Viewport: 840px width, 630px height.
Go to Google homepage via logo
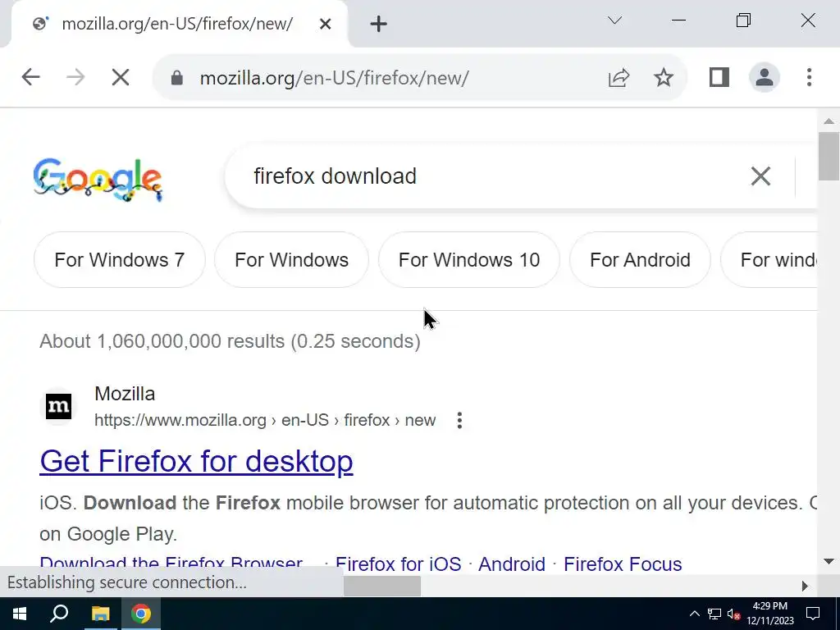tap(98, 180)
